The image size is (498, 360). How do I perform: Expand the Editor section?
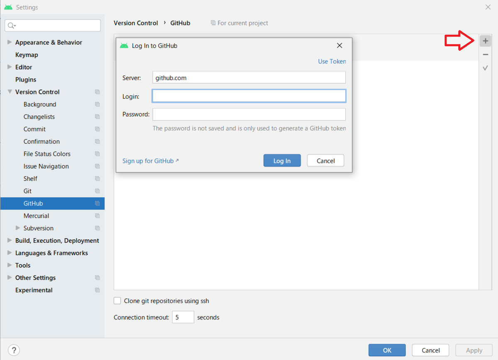(x=10, y=67)
